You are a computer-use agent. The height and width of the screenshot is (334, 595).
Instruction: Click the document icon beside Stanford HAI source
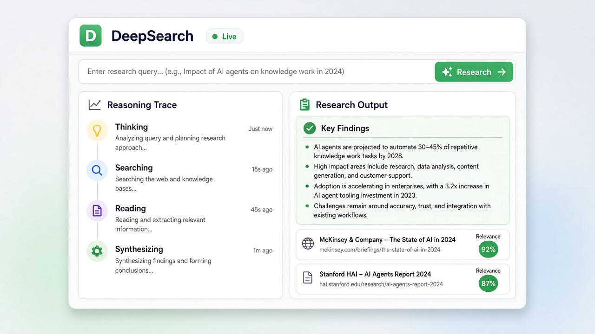point(308,278)
